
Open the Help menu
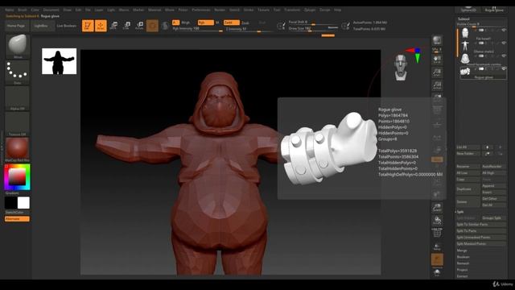337,10
